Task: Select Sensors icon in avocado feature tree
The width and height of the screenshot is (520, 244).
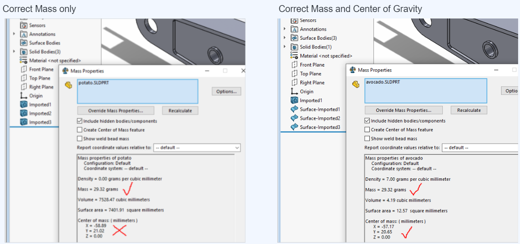Action: (294, 20)
